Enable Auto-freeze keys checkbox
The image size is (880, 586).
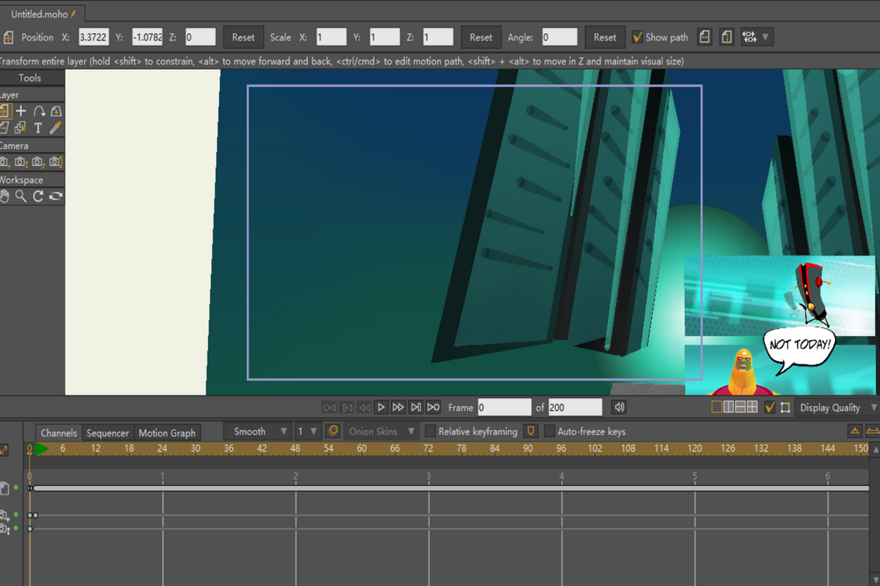[549, 431]
